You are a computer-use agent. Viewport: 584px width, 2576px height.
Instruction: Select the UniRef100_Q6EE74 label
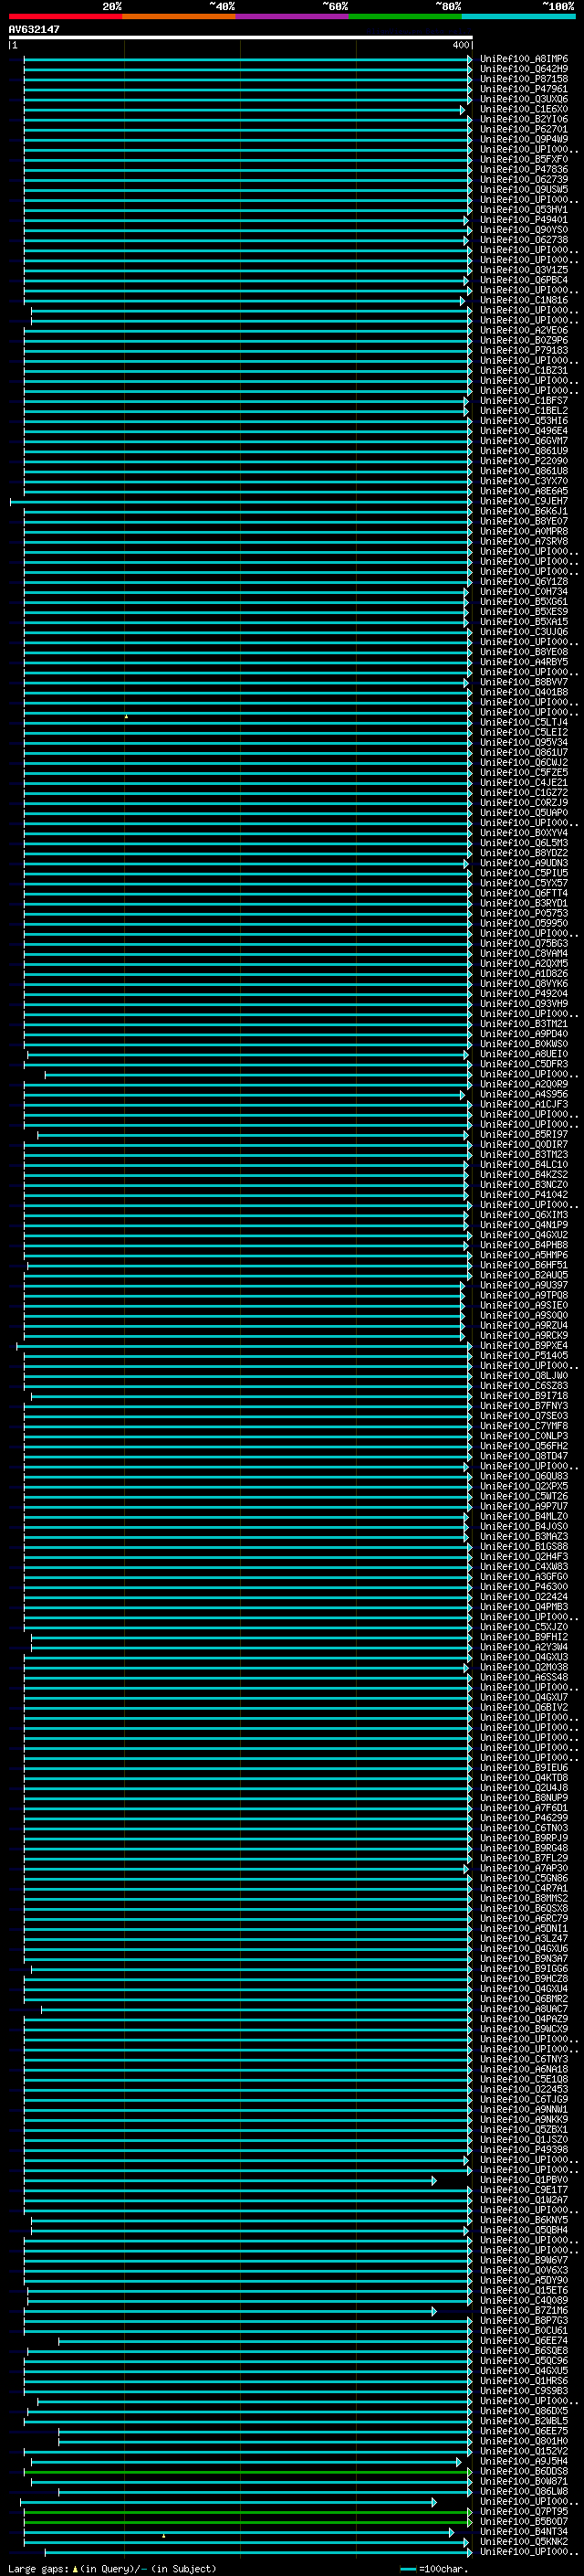click(523, 2341)
